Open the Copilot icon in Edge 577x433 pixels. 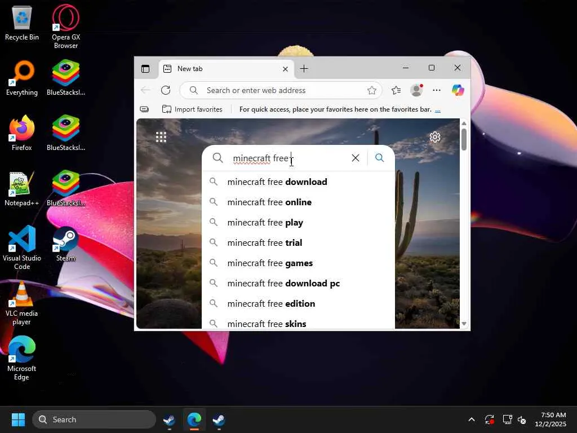click(x=458, y=90)
